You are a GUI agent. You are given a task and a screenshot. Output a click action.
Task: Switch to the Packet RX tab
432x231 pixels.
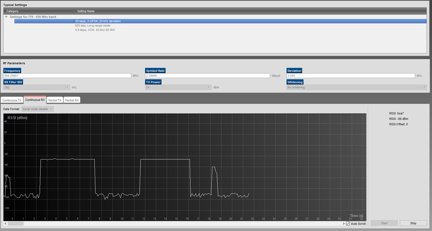coord(72,100)
